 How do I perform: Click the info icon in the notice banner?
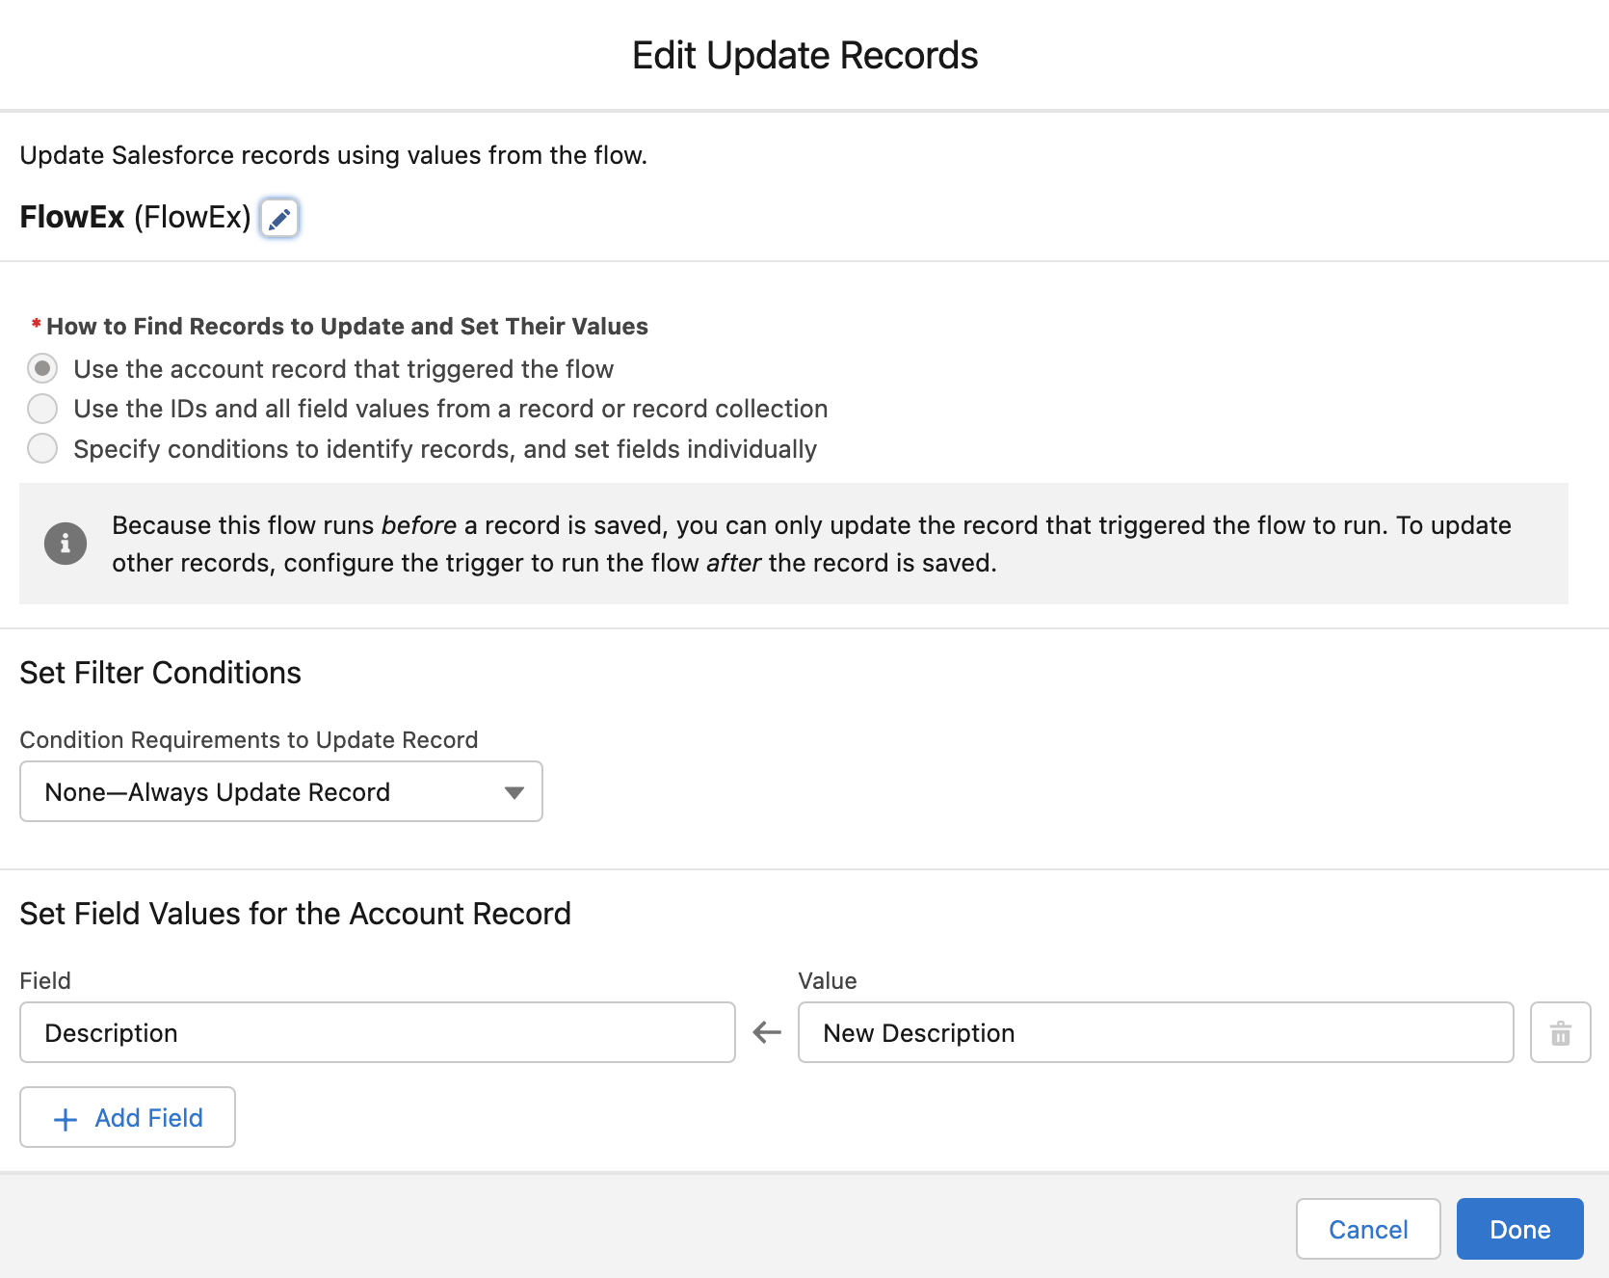(65, 543)
